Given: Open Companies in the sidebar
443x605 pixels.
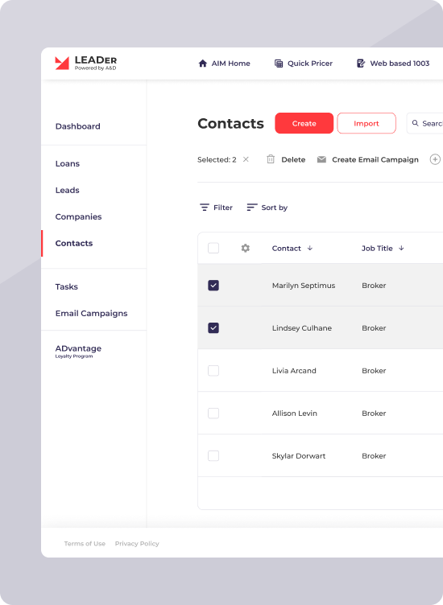Looking at the screenshot, I should point(78,217).
